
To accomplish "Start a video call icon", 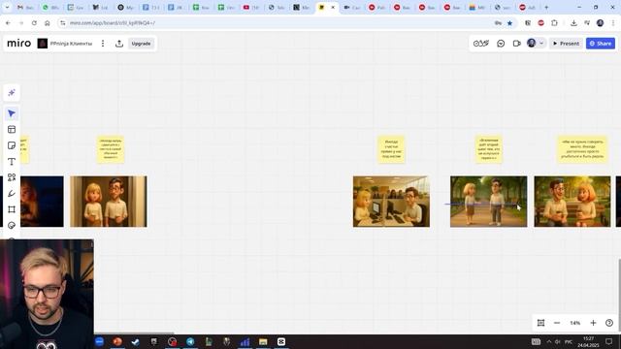I will [x=516, y=44].
